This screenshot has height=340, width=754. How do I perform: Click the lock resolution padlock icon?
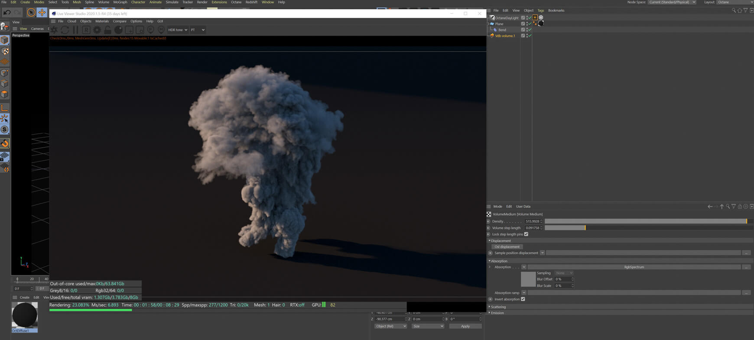(107, 30)
